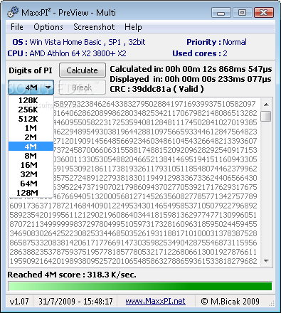Screen dimensions: 281x313
Task: Click 'Reached 4M score : 318.3 K/sec.' text
Action: tap(72, 275)
